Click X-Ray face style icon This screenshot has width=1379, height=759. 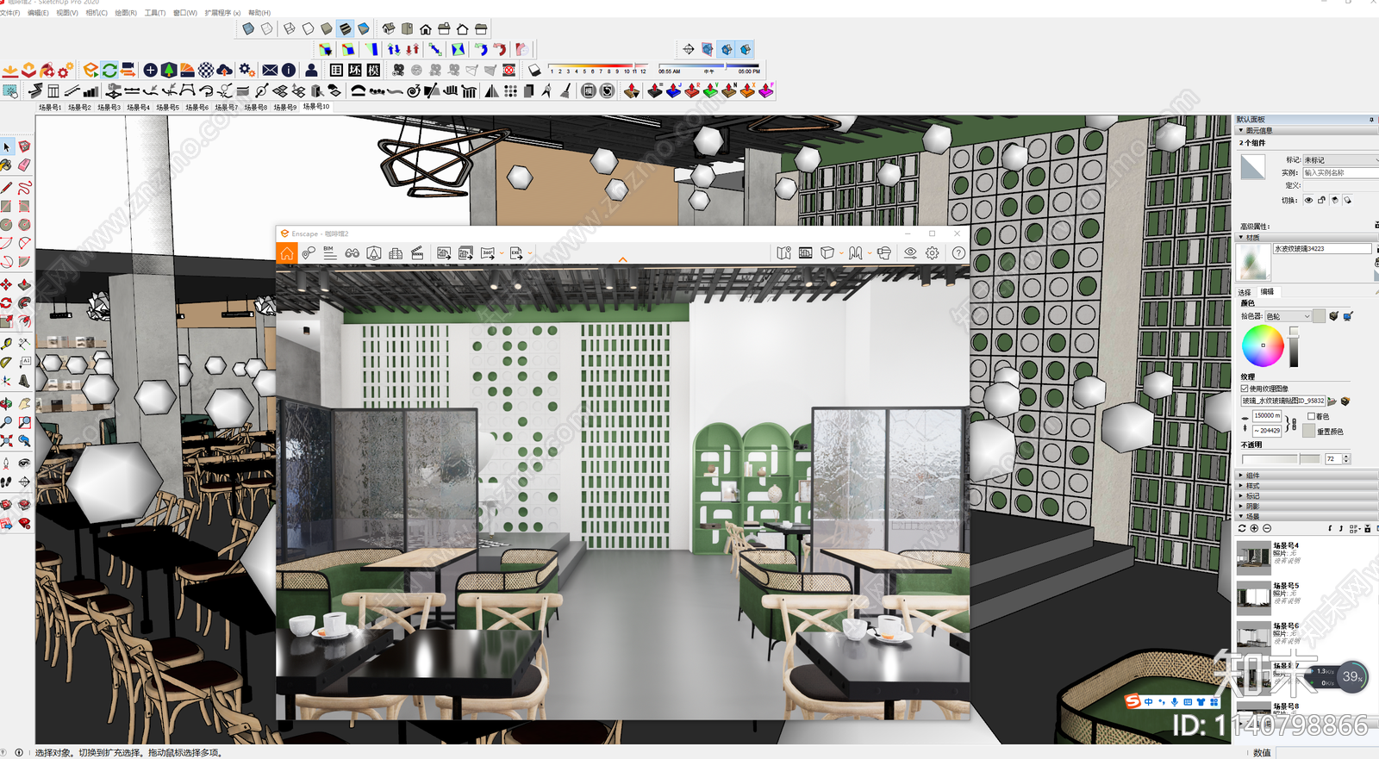point(248,28)
